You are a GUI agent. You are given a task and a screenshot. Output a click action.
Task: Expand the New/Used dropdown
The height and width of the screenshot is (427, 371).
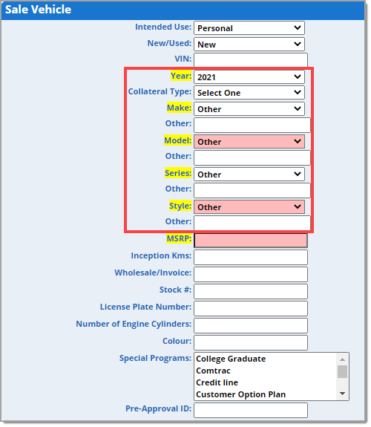tap(249, 44)
